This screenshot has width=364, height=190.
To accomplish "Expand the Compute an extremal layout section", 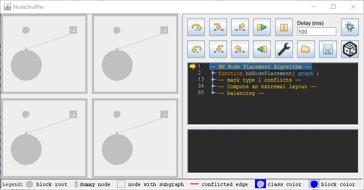I will click(213, 86).
